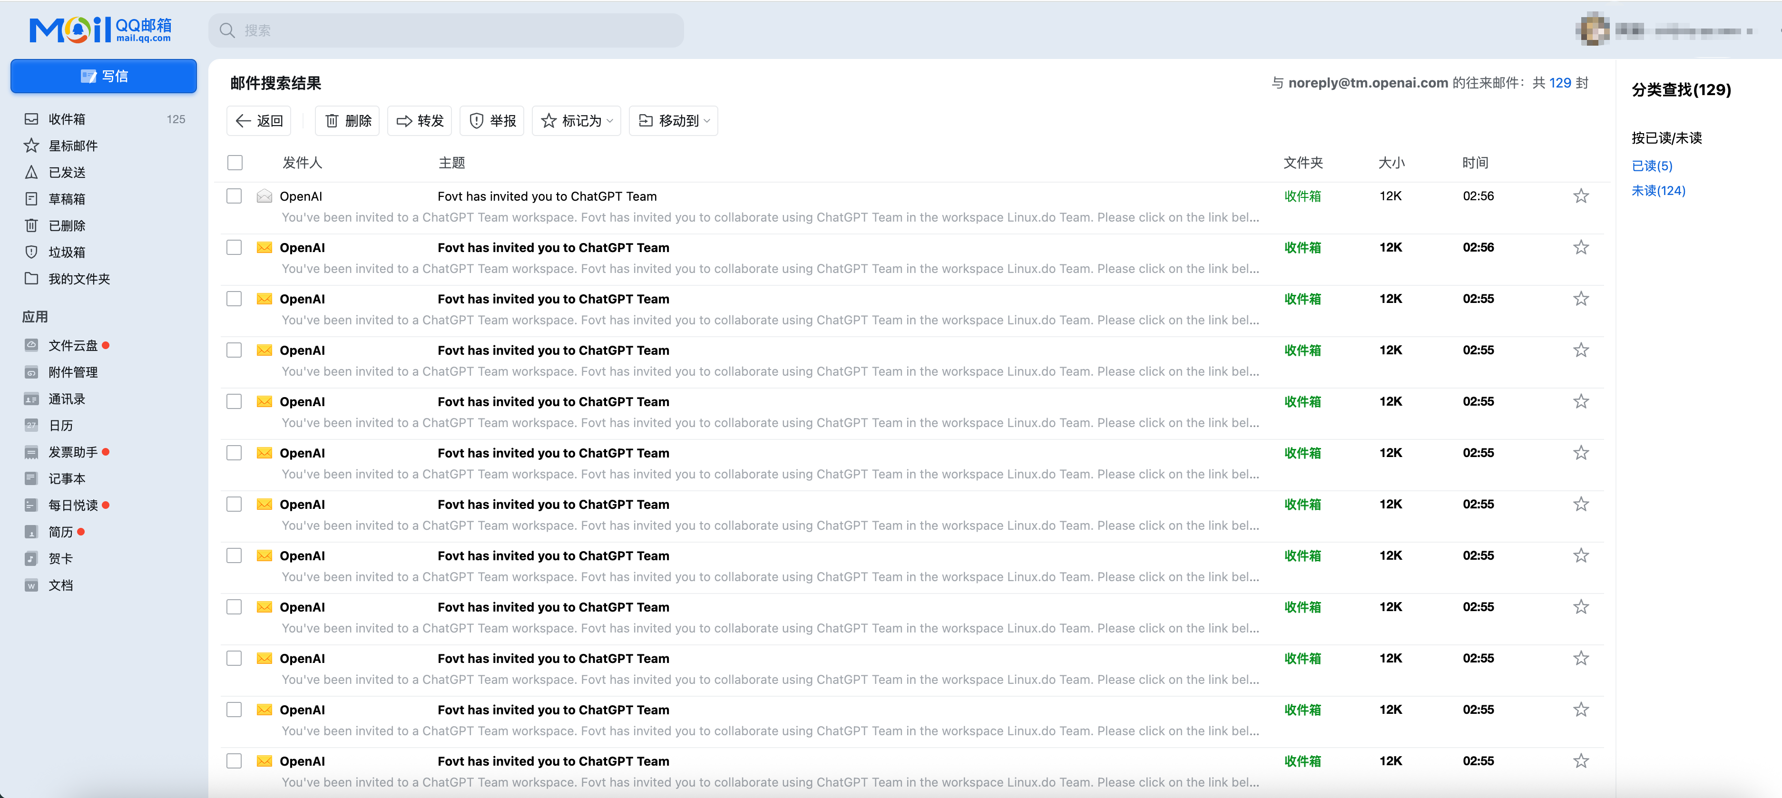Image resolution: width=1782 pixels, height=798 pixels.
Task: Expand the 标记为 dropdown
Action: point(577,121)
